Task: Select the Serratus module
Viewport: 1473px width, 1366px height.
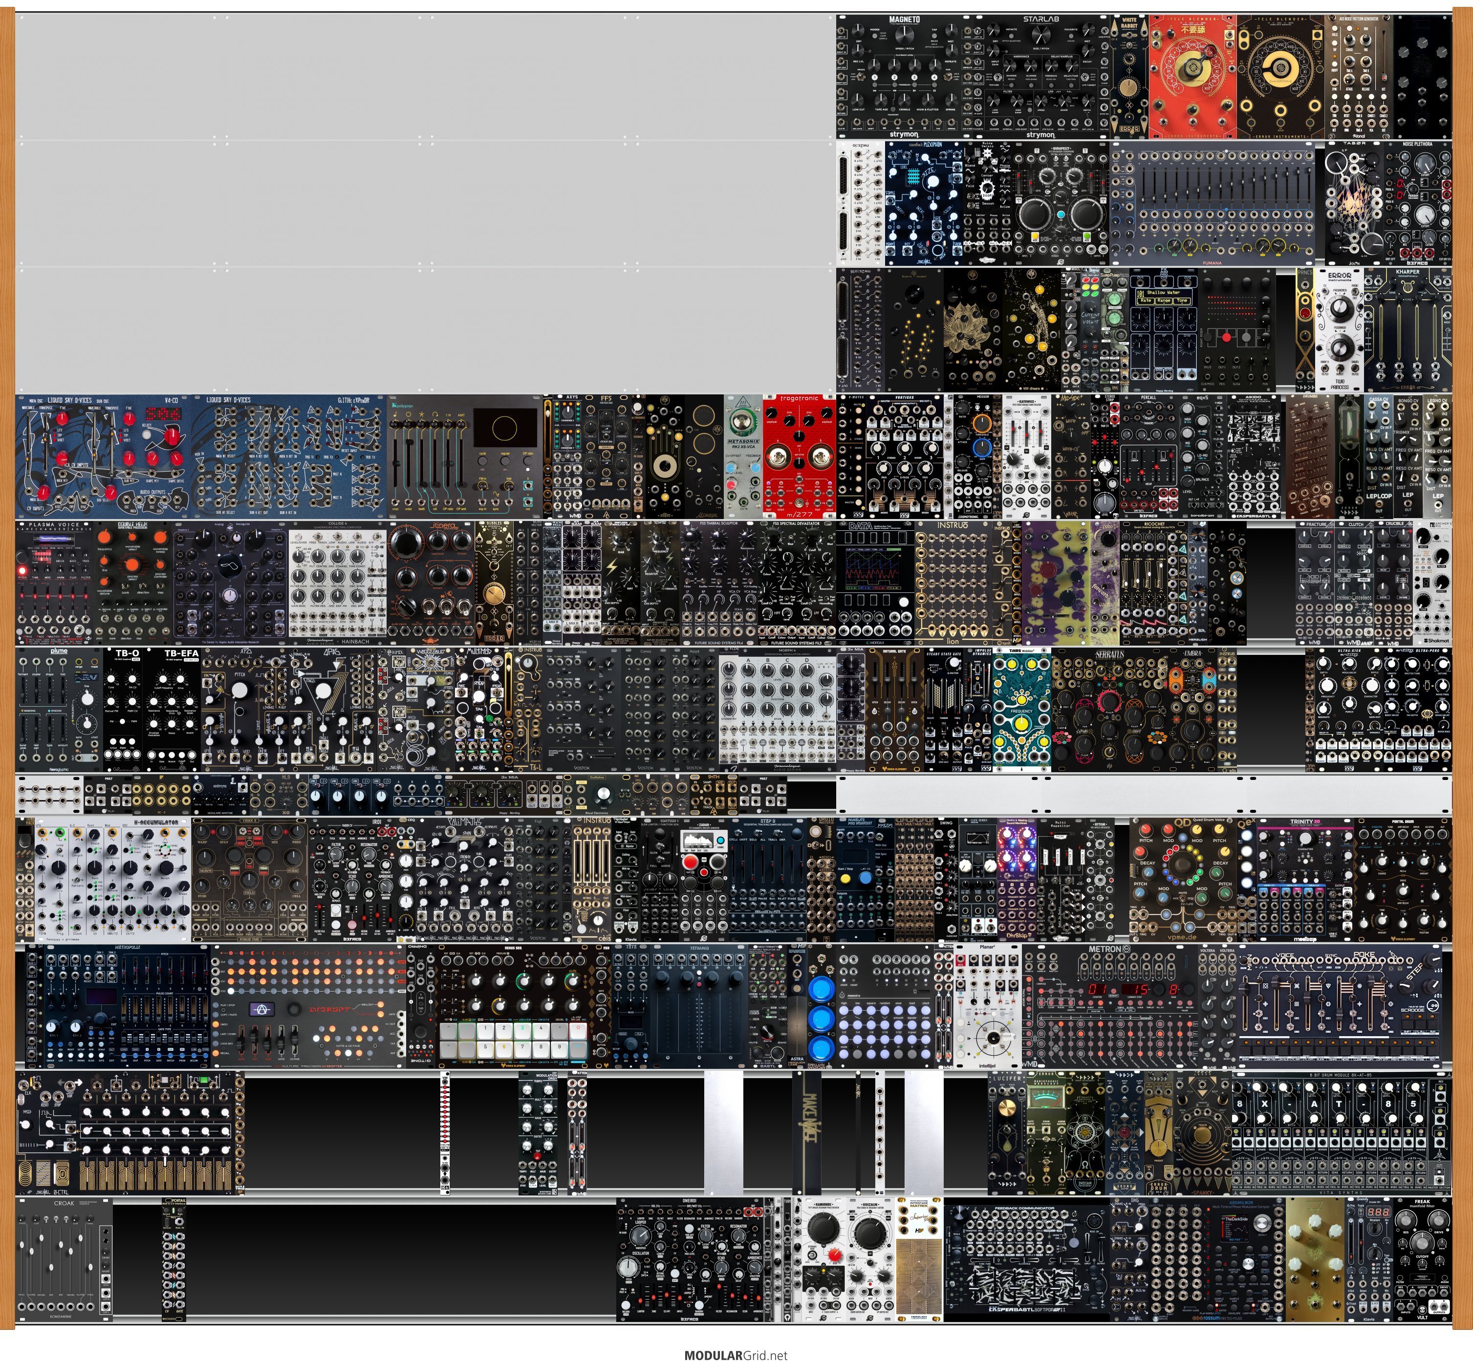Action: point(1109,709)
